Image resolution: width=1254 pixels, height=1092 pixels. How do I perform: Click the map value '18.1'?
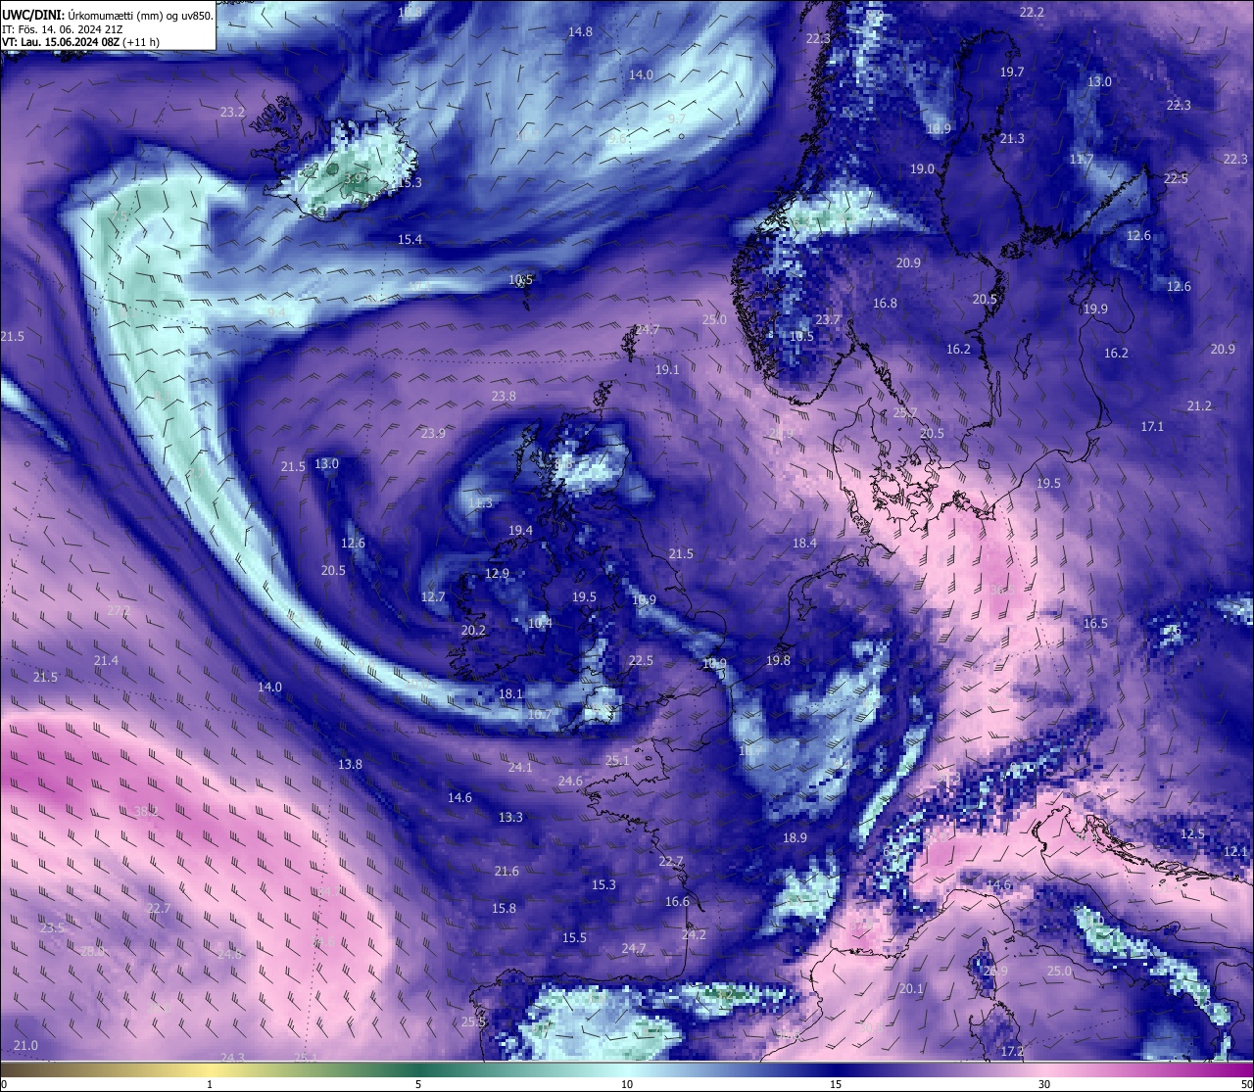tap(510, 694)
